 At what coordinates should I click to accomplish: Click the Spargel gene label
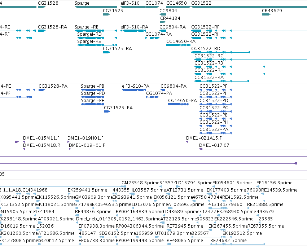[83, 3]
